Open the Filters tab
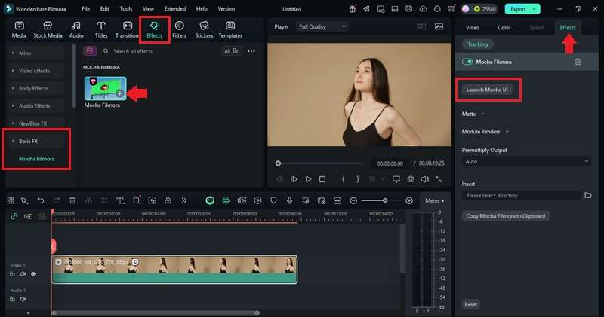 tap(179, 29)
